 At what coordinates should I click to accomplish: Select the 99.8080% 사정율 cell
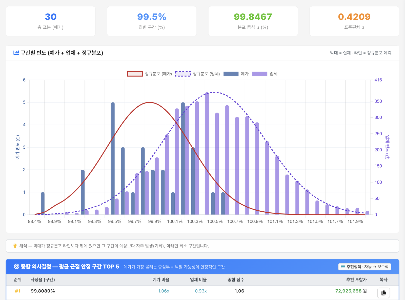43,291
